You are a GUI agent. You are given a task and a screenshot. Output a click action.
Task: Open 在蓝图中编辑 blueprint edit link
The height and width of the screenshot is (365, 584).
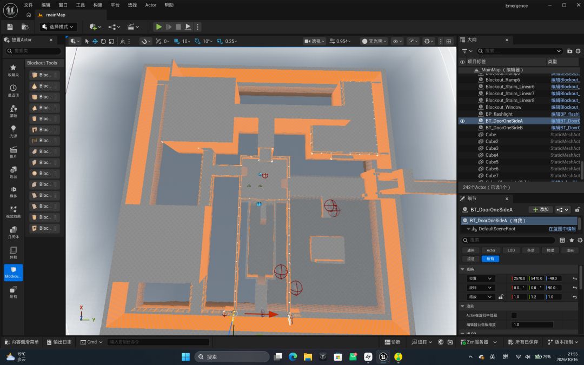(562, 229)
